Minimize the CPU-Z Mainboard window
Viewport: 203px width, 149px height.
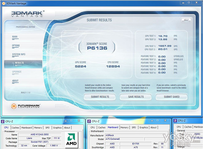tap(152, 120)
